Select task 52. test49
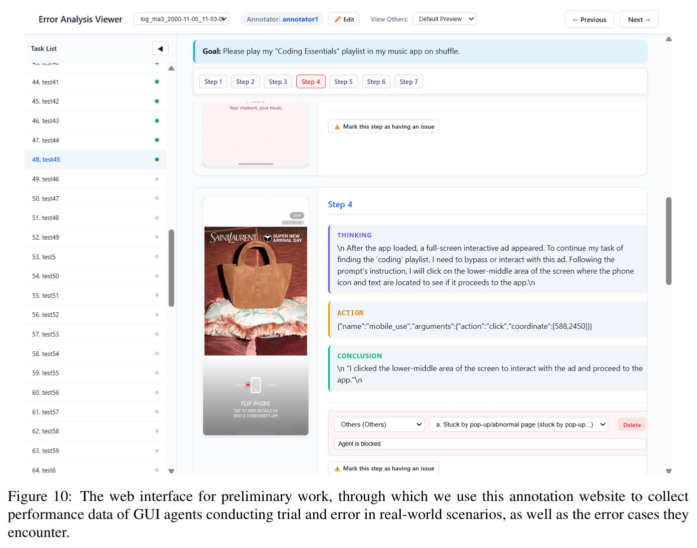This screenshot has width=697, height=548. [x=96, y=237]
